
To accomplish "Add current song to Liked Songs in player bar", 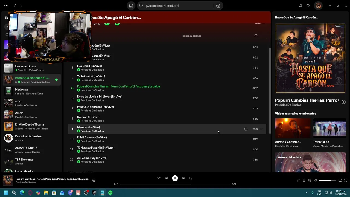I will (94, 180).
